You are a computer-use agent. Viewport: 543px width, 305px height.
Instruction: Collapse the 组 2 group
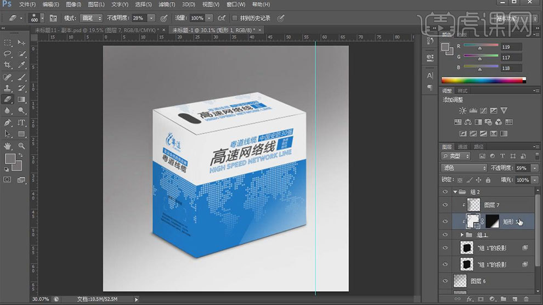click(x=455, y=192)
